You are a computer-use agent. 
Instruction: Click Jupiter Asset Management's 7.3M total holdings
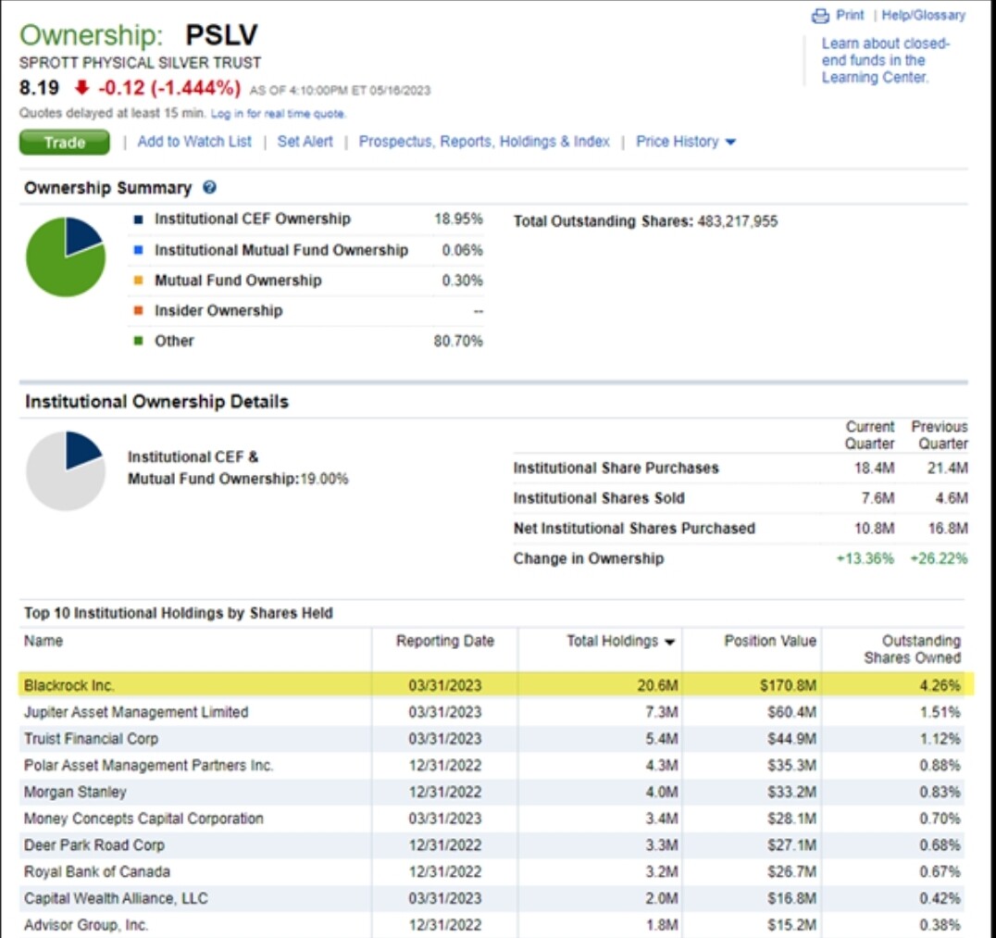(662, 712)
